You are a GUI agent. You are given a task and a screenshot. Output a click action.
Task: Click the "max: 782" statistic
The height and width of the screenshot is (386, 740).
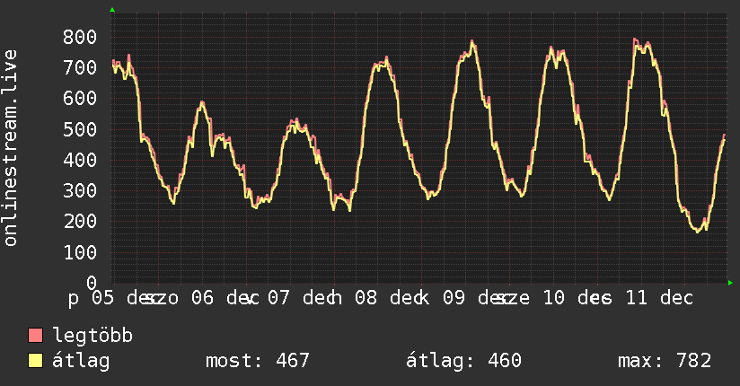[665, 361]
